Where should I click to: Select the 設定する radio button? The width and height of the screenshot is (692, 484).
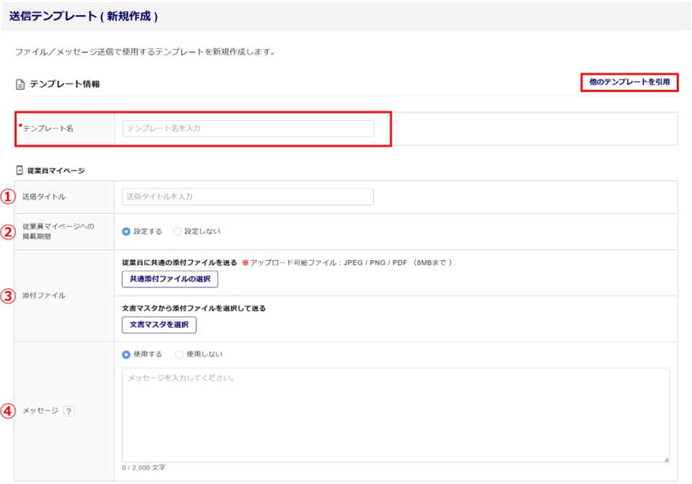[x=126, y=231]
